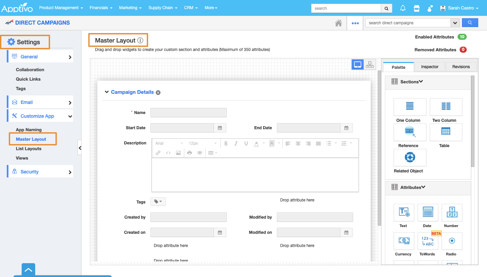Go to App Naming

[x=29, y=130]
